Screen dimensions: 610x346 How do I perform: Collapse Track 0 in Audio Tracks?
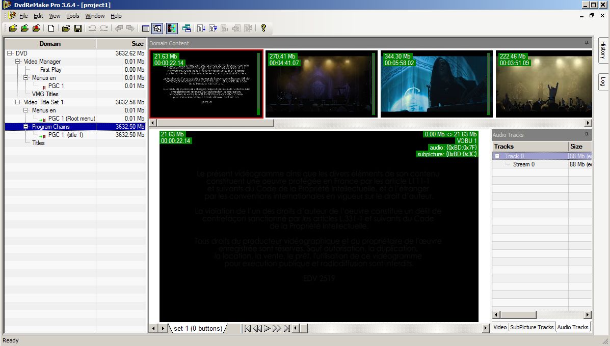pyautogui.click(x=497, y=156)
